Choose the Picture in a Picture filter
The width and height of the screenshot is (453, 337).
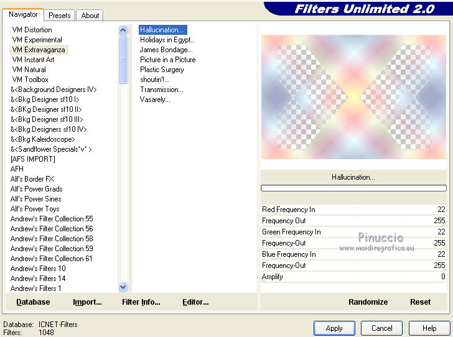168,60
